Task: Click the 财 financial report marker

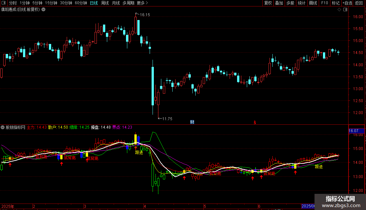Action: tap(192, 122)
